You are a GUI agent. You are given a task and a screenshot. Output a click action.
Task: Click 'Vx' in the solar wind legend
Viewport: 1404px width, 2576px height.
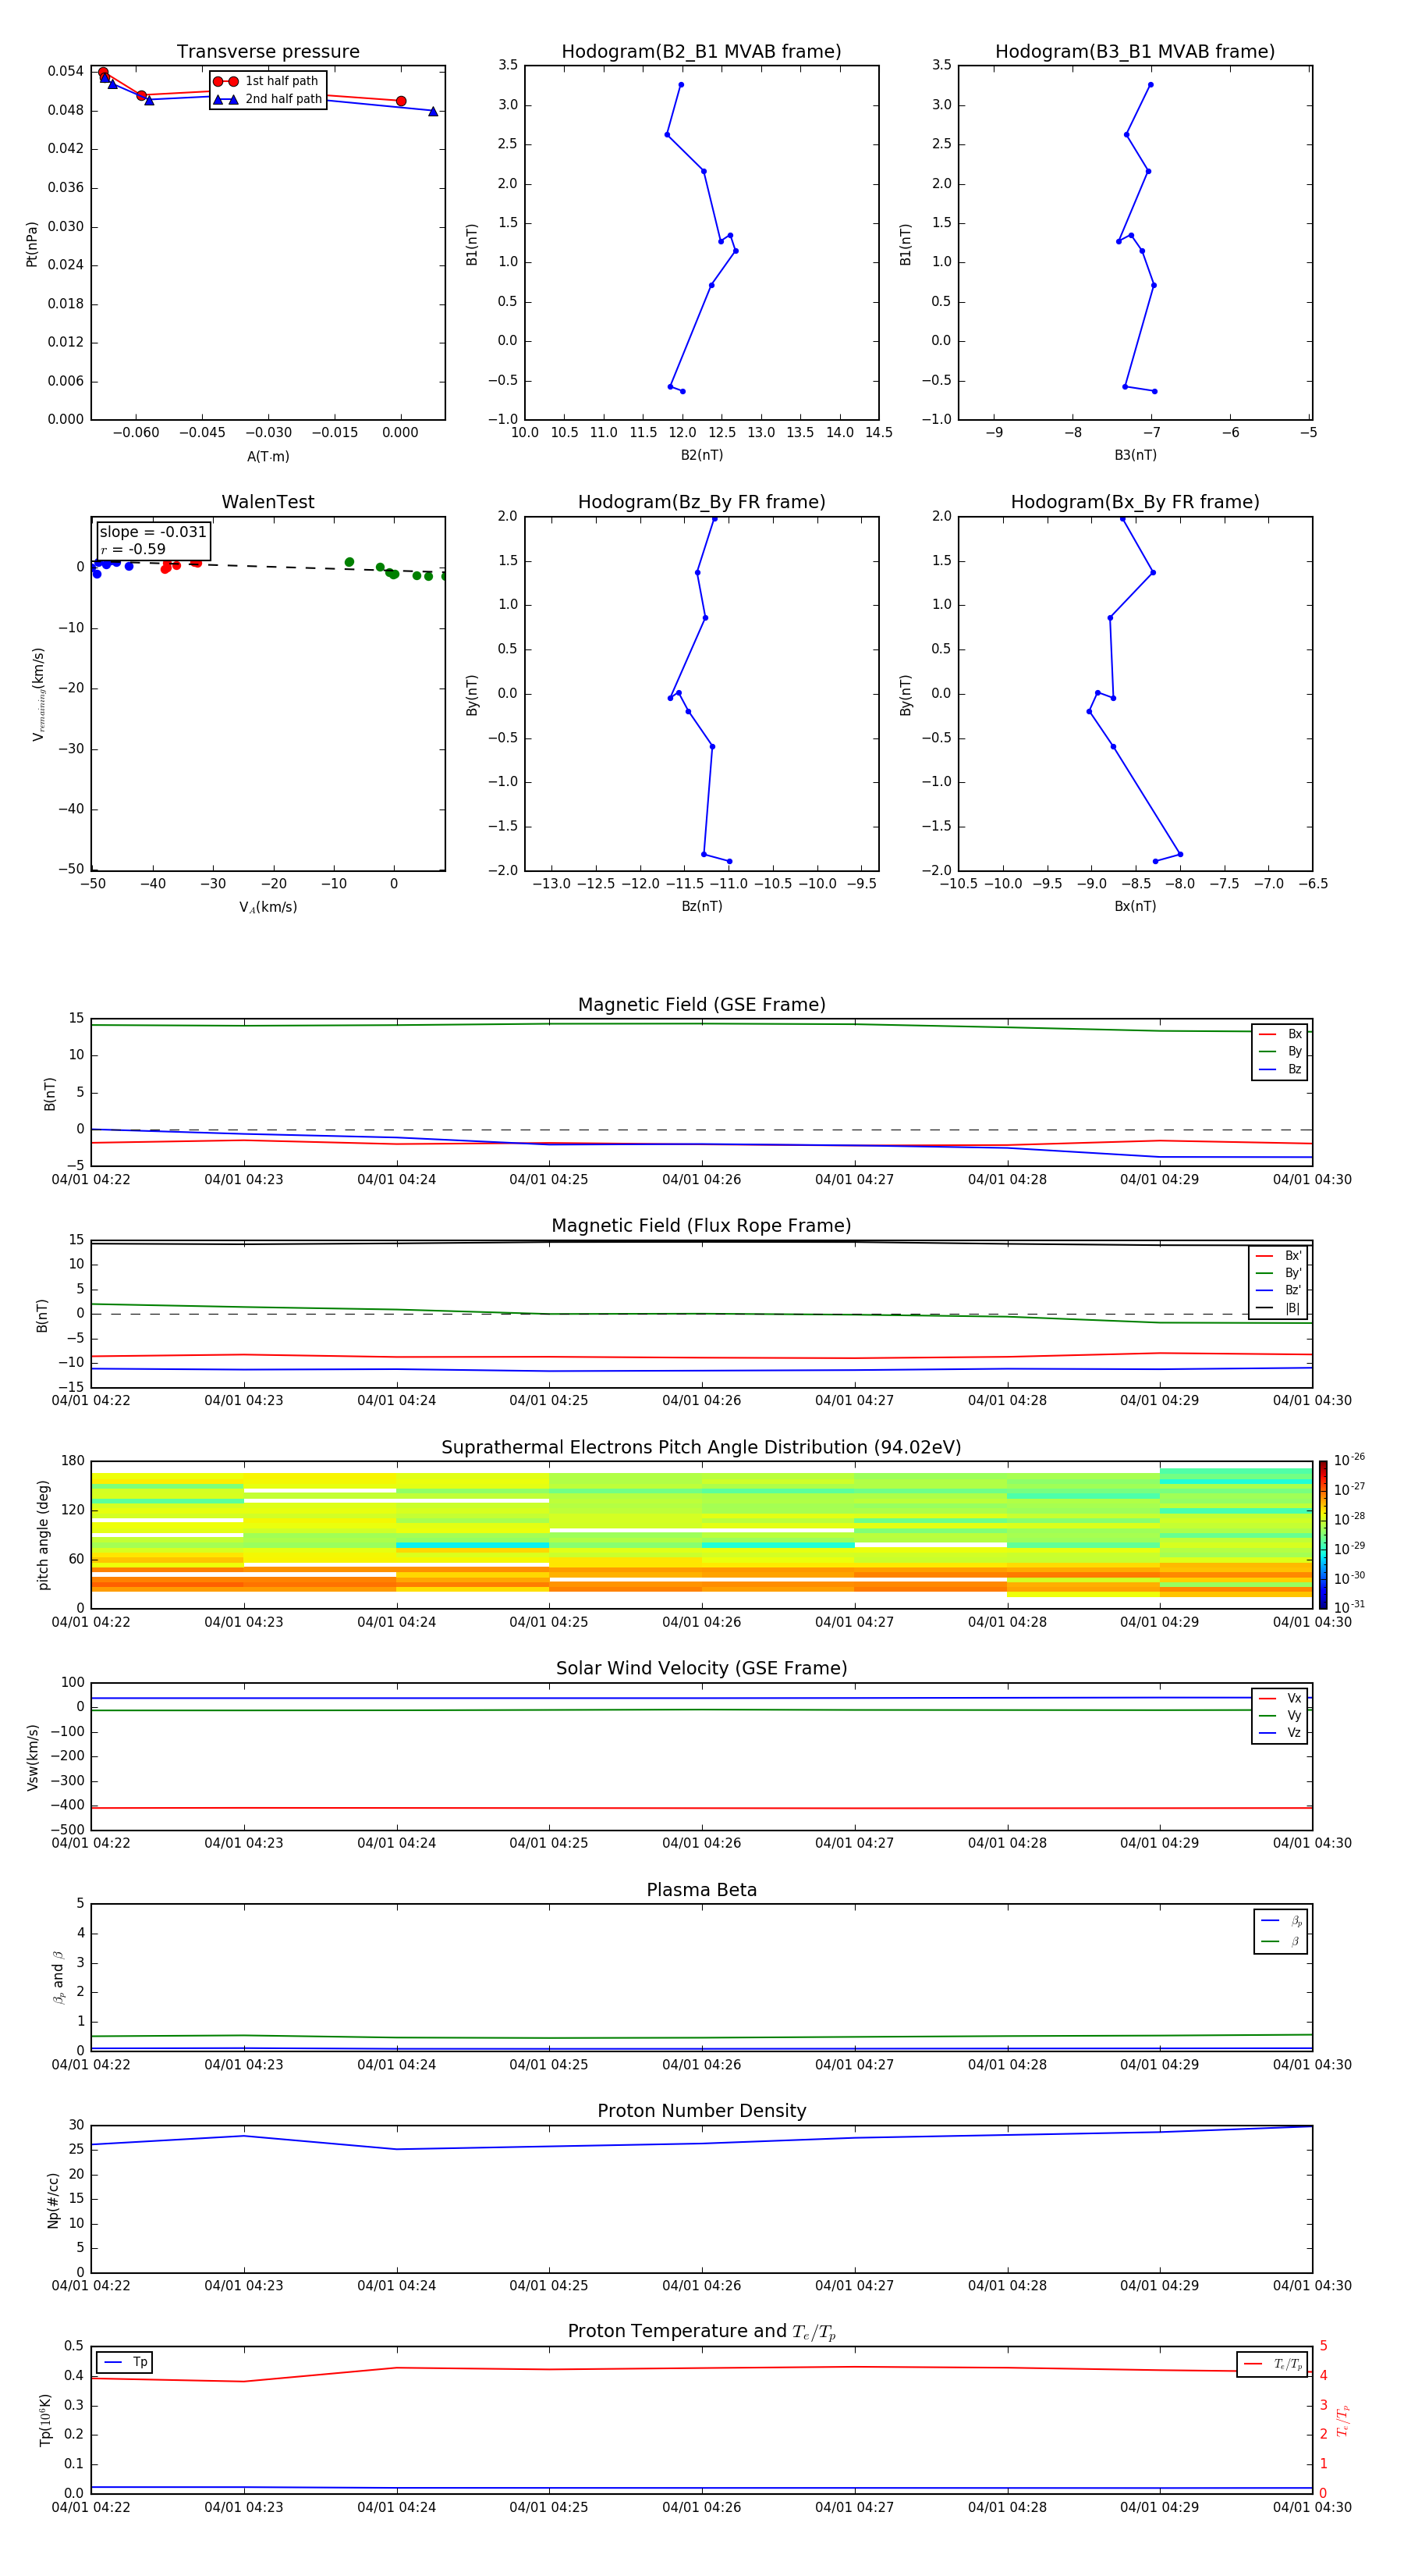pos(1280,1698)
